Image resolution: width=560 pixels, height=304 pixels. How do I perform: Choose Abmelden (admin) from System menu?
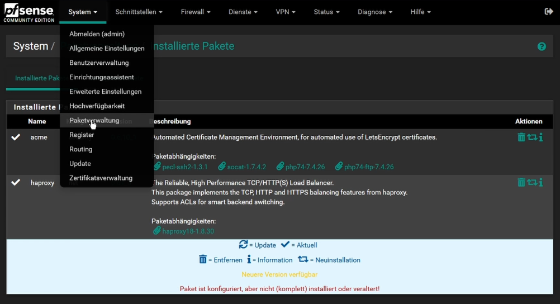(107, 34)
